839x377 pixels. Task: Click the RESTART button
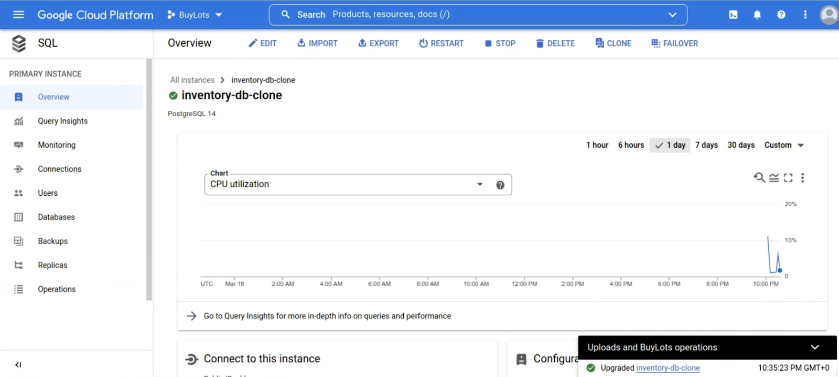tap(441, 43)
